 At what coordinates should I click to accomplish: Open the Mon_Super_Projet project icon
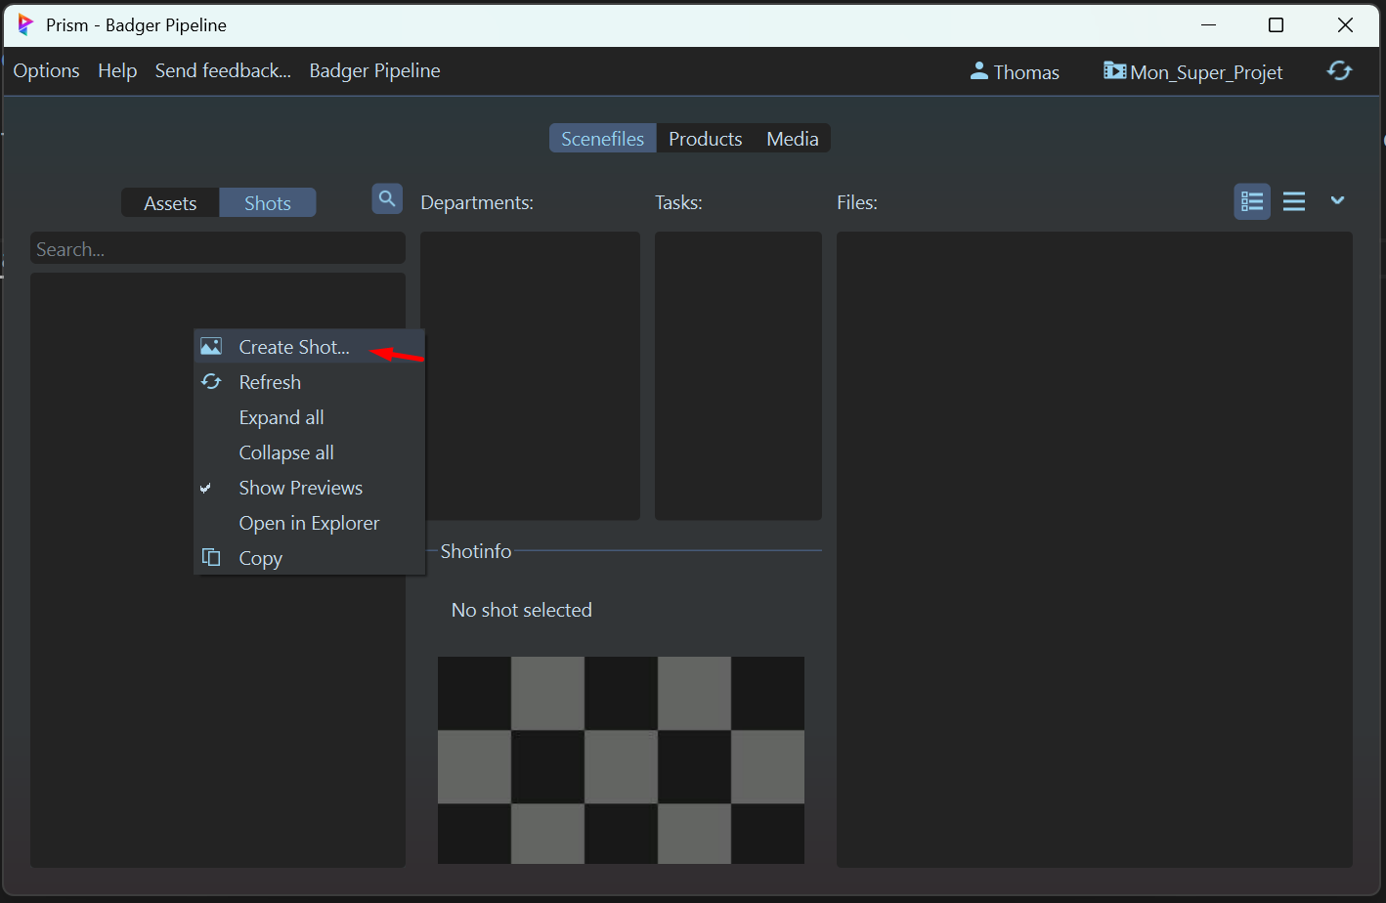(x=1114, y=71)
